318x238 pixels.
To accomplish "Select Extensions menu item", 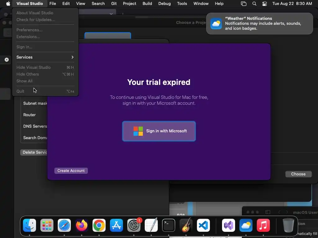I will click(45, 37).
